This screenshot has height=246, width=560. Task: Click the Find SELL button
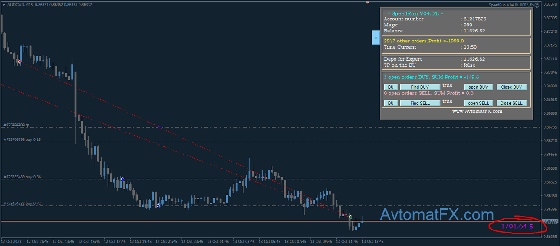[420, 103]
